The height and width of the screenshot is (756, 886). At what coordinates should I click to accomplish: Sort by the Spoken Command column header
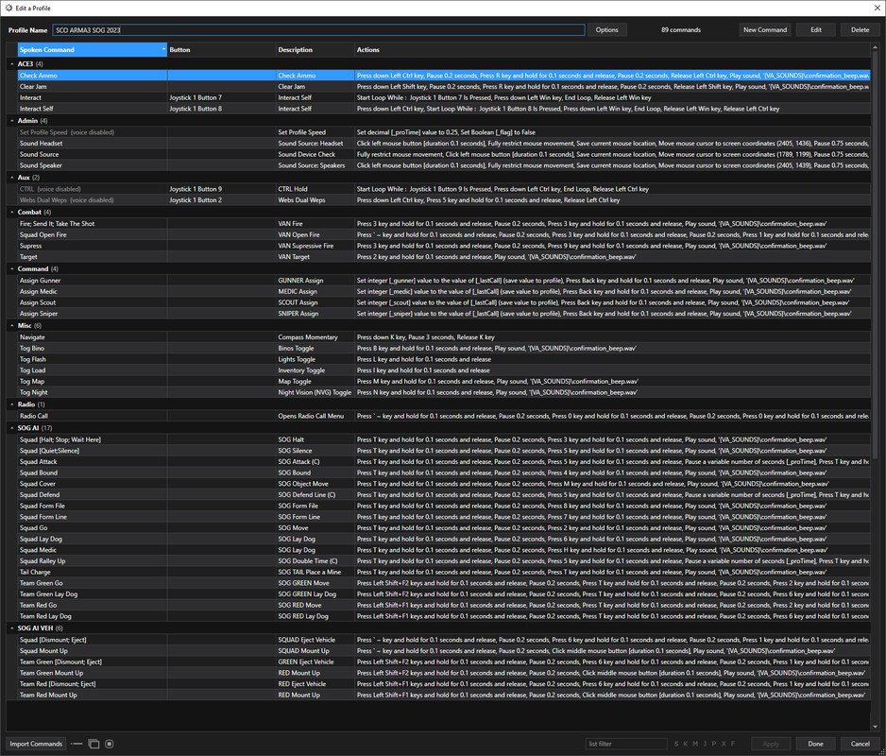[x=93, y=50]
